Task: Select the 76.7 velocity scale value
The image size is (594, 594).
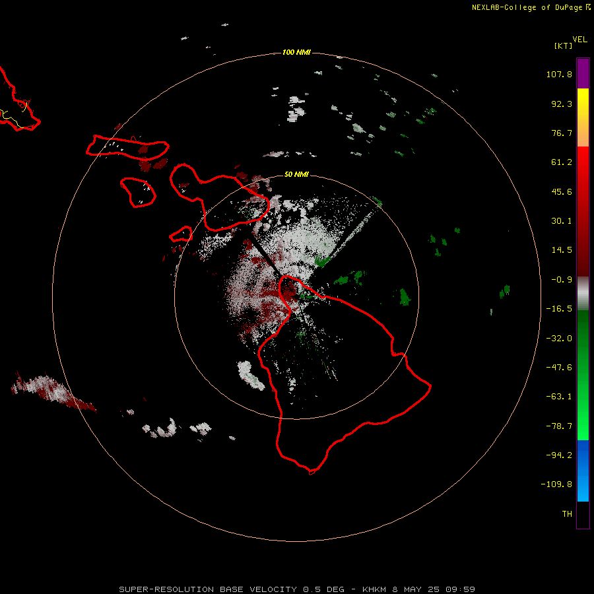Action: click(562, 133)
